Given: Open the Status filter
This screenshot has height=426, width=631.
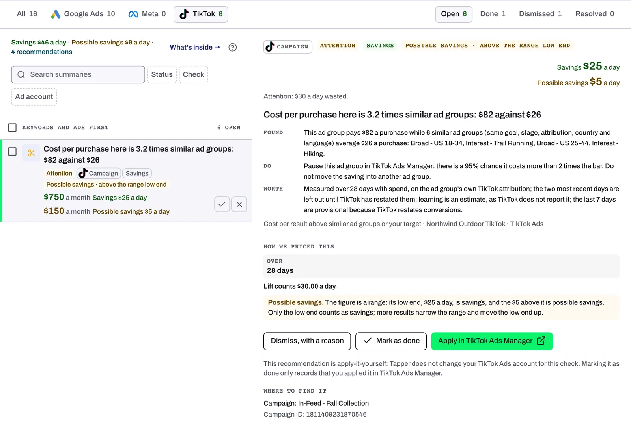Looking at the screenshot, I should coord(162,75).
